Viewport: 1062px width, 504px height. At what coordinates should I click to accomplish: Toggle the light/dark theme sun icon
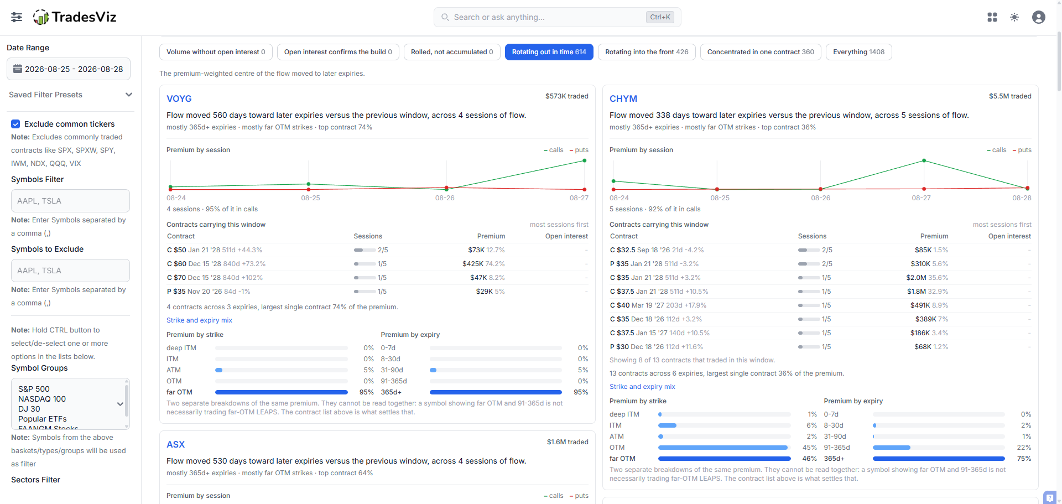tap(1014, 17)
